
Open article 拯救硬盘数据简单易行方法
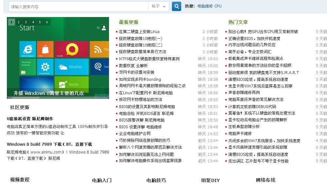coord(142,52)
